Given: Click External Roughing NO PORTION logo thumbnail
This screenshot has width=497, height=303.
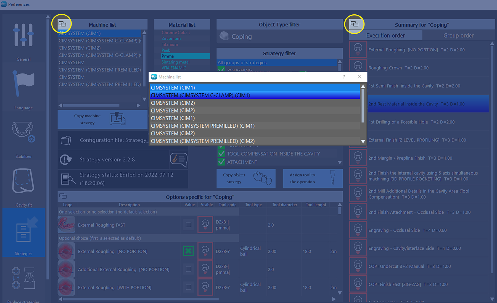Looking at the screenshot, I should coord(66,251).
